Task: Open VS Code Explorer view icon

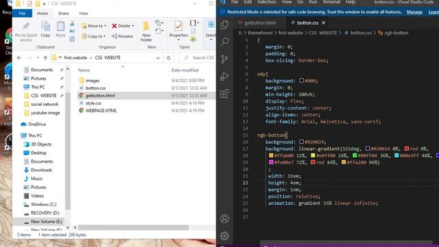Action: click(224, 25)
